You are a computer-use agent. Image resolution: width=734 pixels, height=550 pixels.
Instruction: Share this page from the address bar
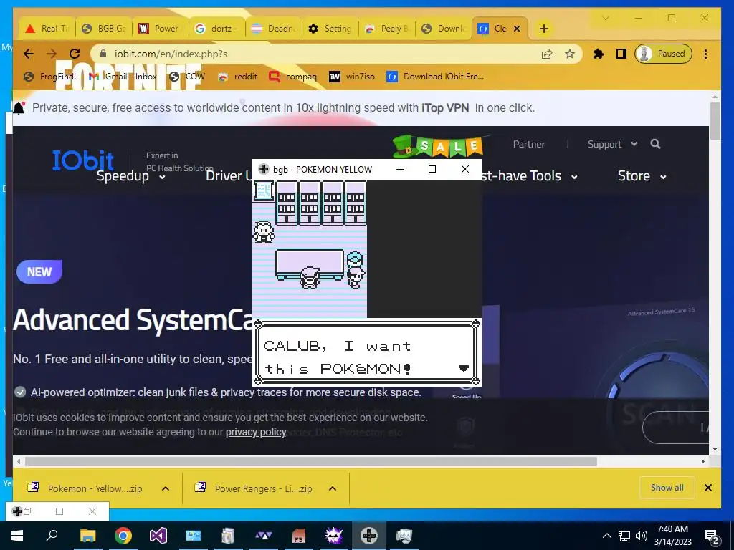547,54
